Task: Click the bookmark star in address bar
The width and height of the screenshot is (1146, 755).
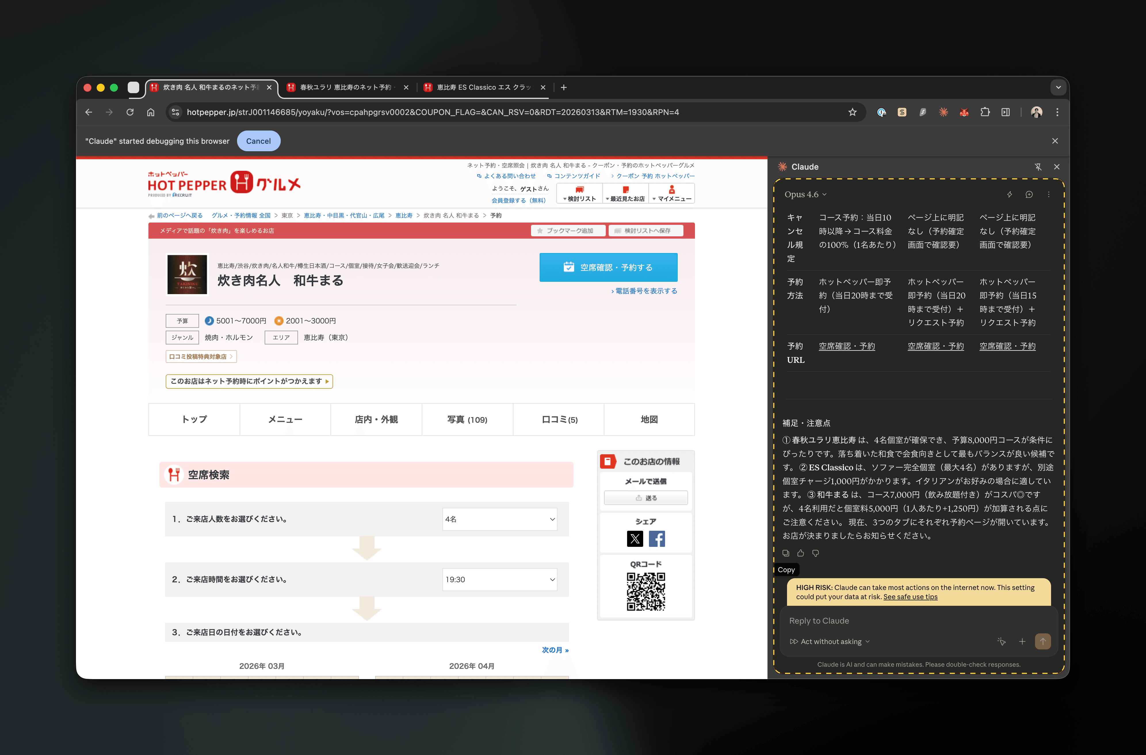Action: [x=852, y=112]
